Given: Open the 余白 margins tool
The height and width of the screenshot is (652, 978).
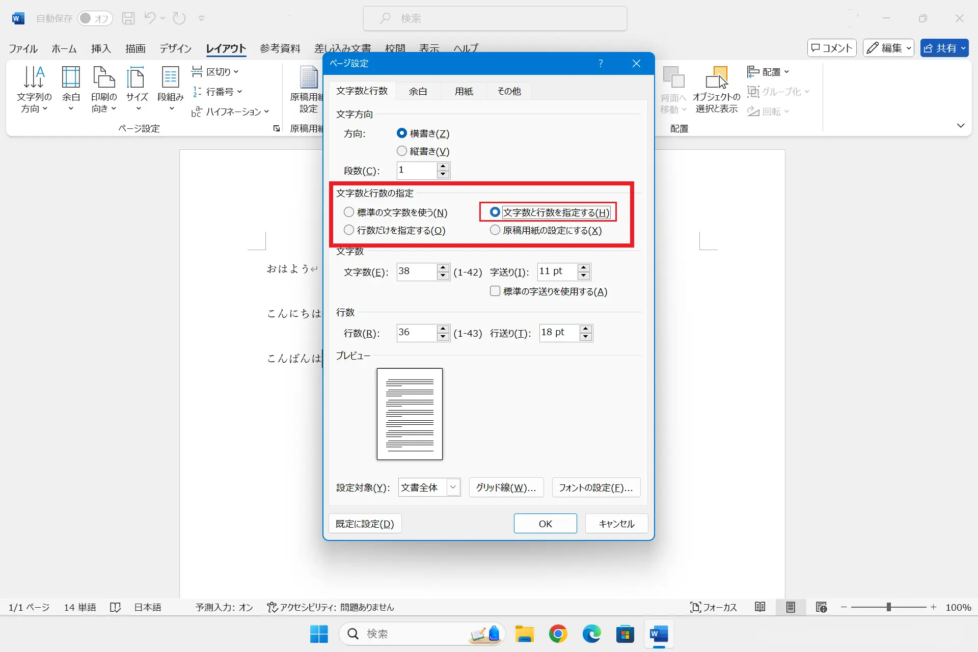Looking at the screenshot, I should pyautogui.click(x=71, y=90).
